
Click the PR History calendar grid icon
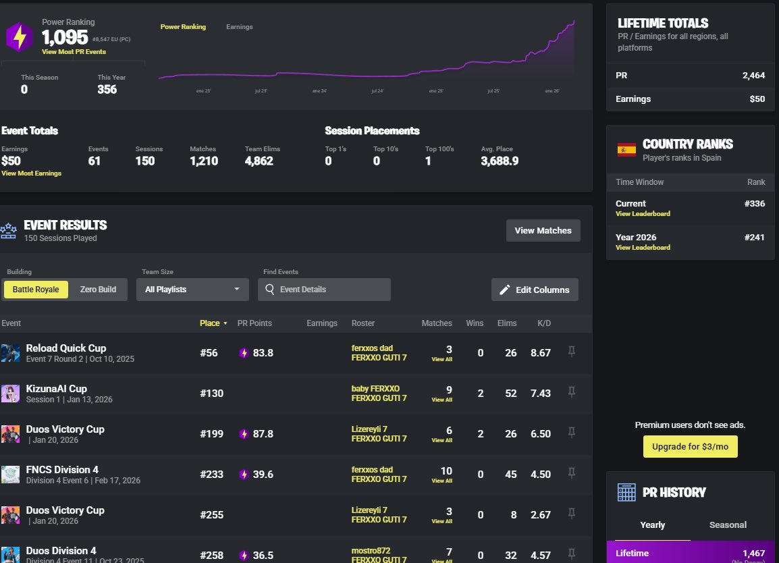626,492
